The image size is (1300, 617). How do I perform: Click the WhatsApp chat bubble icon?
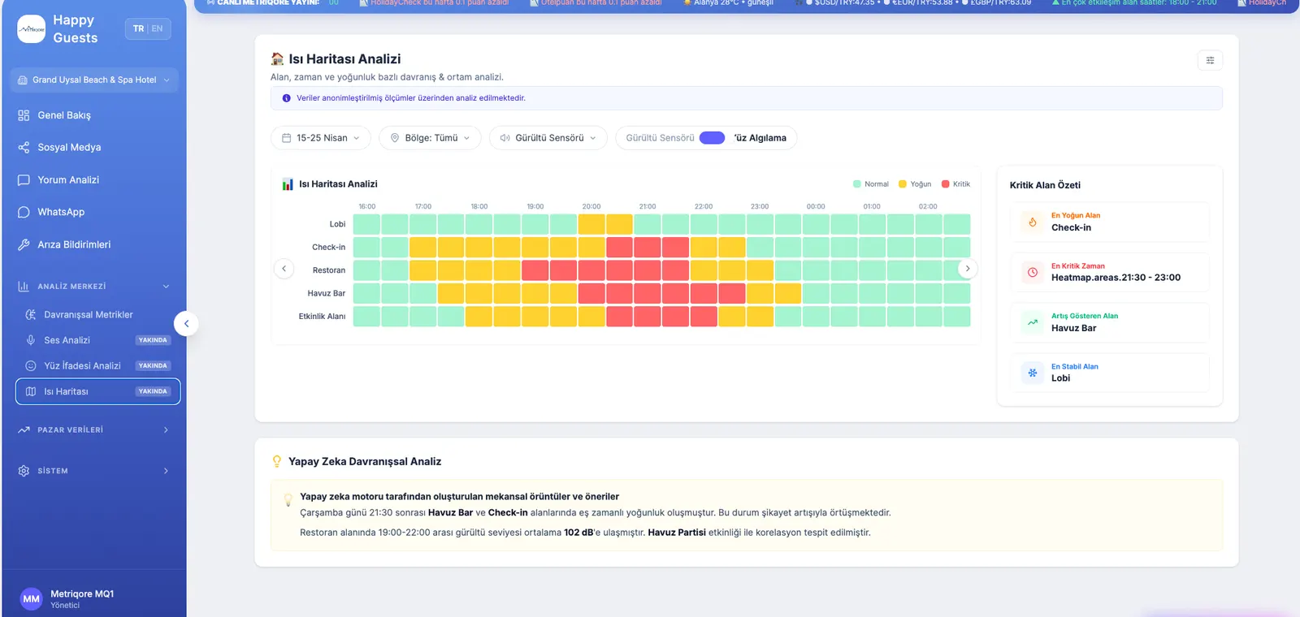pyautogui.click(x=24, y=212)
